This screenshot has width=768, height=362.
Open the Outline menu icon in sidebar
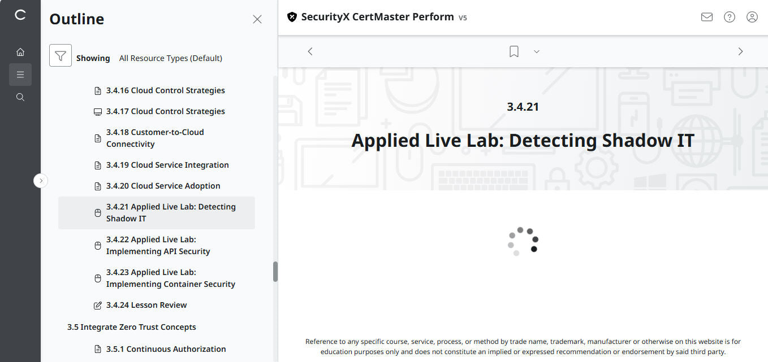tap(20, 75)
